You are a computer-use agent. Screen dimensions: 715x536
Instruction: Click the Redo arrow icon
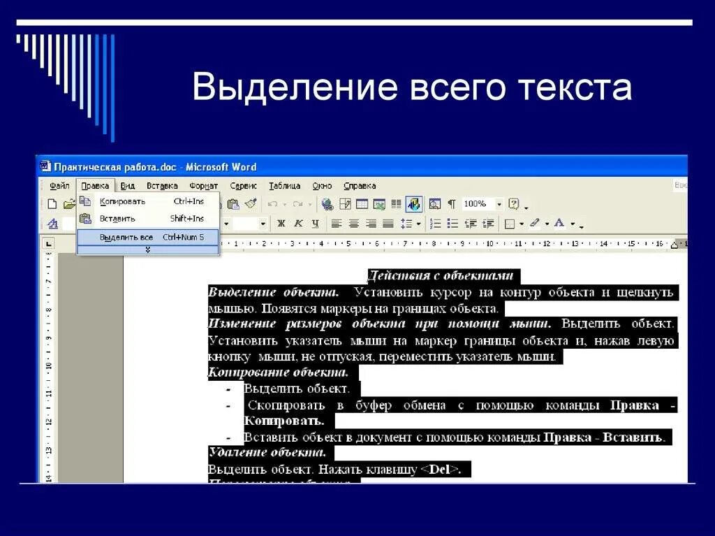point(297,204)
